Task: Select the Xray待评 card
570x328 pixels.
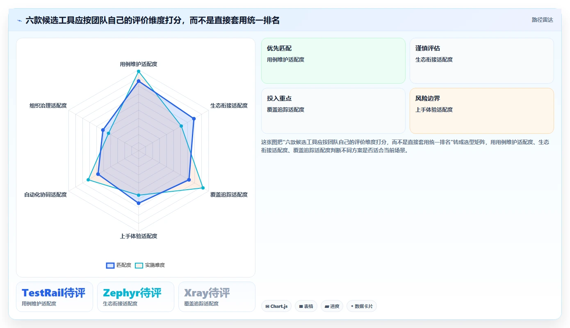Action: pos(217,297)
